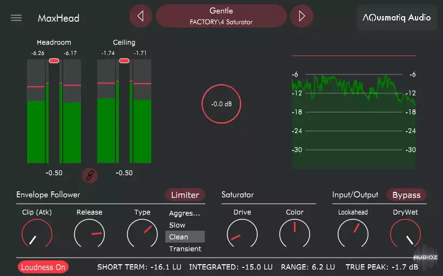
Task: Click the Input/Output section label
Action: coord(355,195)
